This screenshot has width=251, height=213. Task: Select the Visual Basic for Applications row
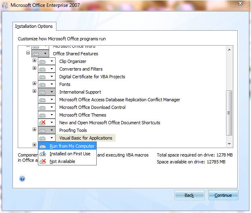pos(86,138)
